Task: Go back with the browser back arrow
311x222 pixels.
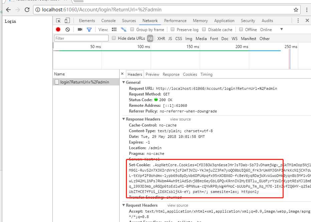Action: (8, 9)
